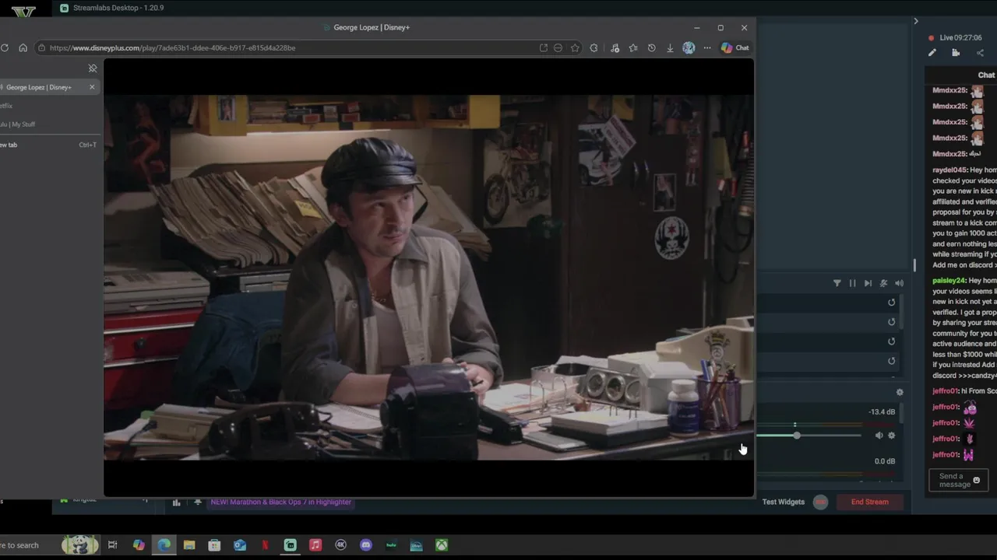This screenshot has width=997, height=560.
Task: Open the Copilot Chat button
Action: [735, 47]
